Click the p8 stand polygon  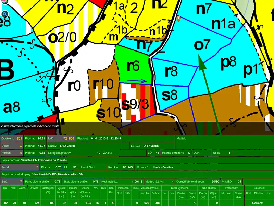pyautogui.click(x=228, y=62)
